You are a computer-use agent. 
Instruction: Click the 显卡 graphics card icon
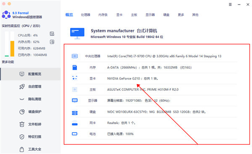pyautogui.click(x=75, y=78)
